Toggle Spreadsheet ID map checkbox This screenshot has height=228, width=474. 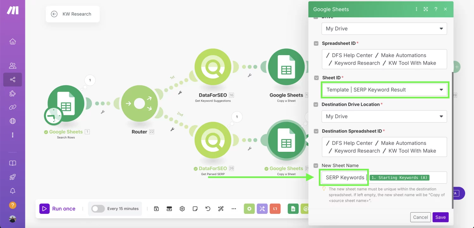pyautogui.click(x=316, y=43)
